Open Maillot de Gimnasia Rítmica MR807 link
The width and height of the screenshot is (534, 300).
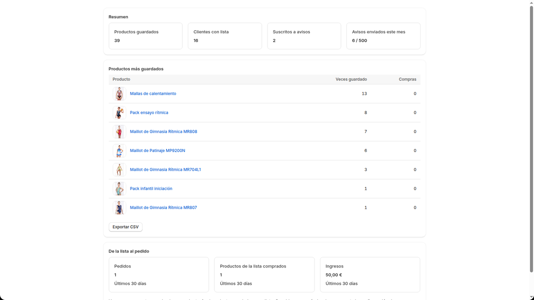[163, 208]
